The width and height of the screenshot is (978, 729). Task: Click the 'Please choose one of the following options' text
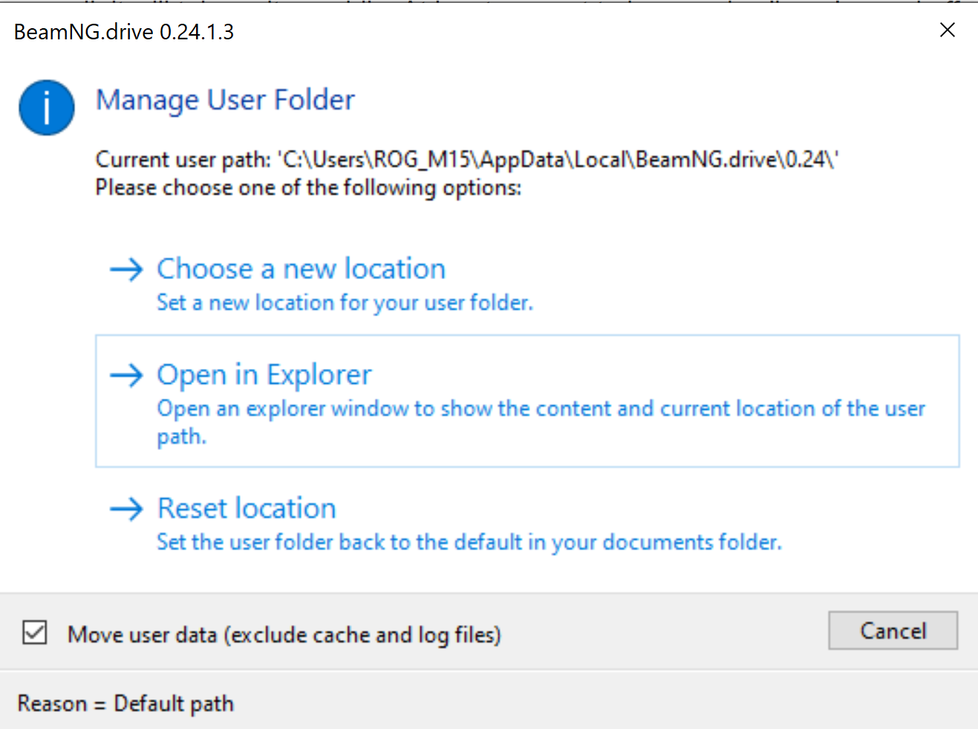point(308,188)
